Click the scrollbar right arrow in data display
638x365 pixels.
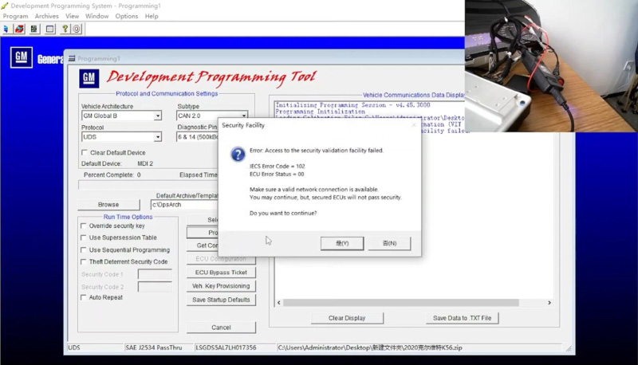click(549, 303)
